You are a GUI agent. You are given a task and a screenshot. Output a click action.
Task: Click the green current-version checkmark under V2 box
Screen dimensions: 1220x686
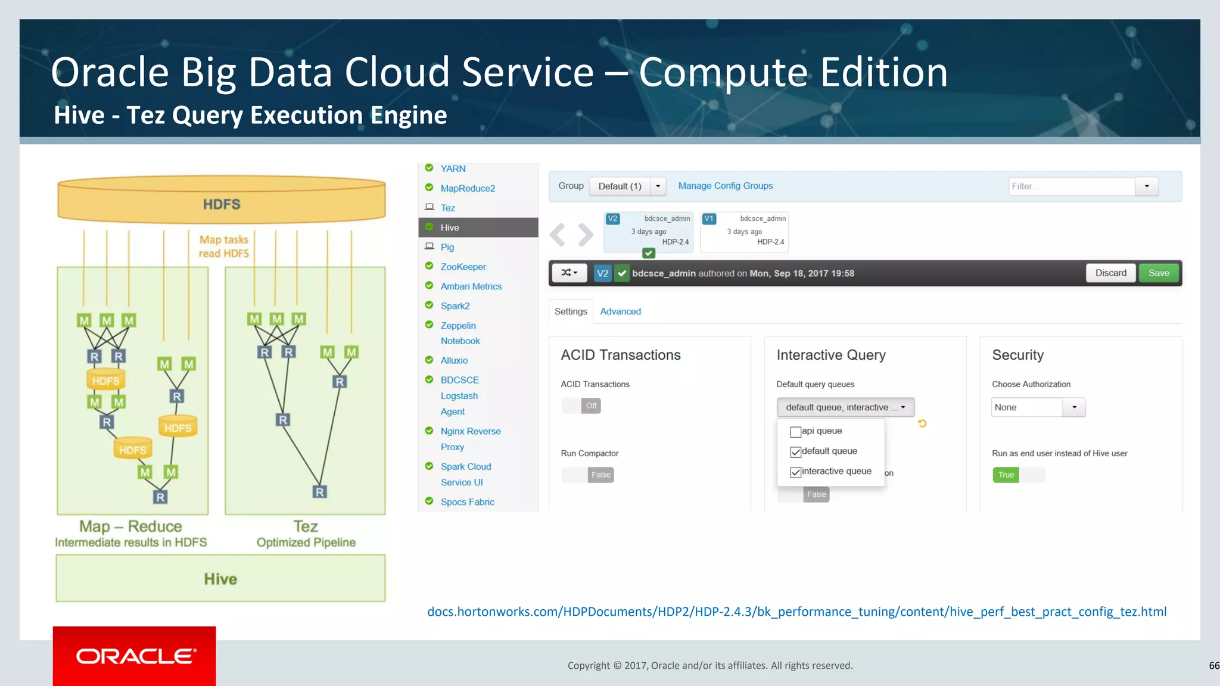649,253
